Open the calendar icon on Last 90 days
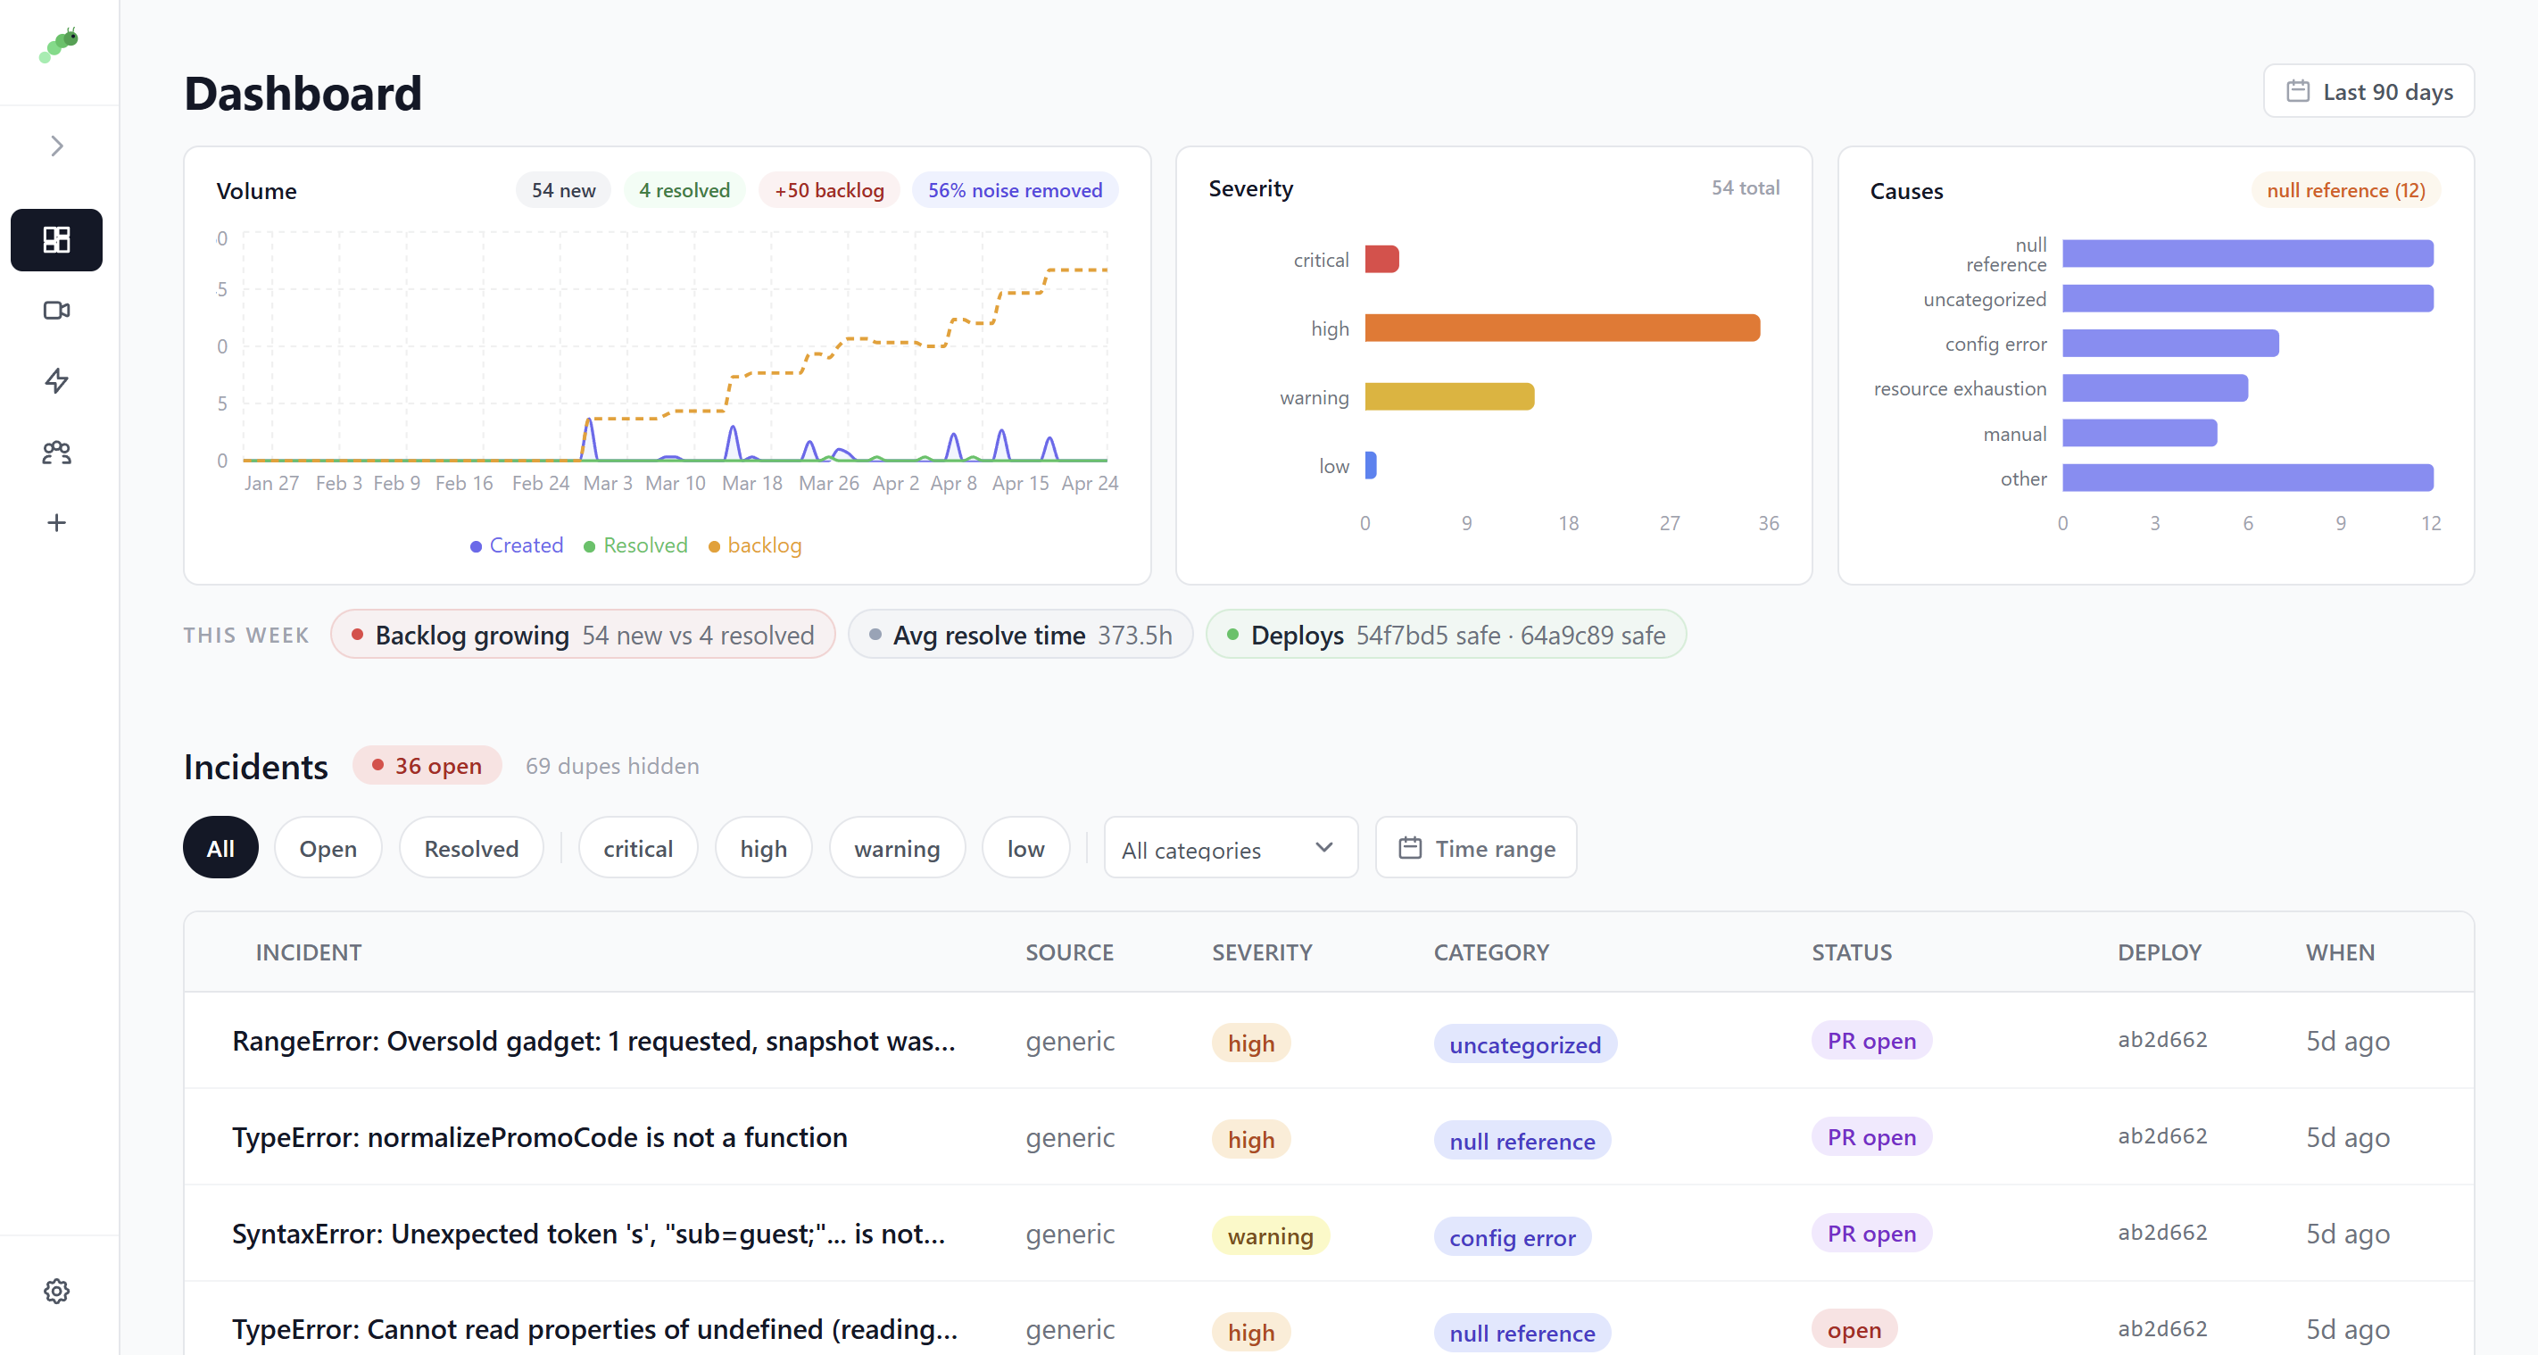 click(x=2299, y=91)
